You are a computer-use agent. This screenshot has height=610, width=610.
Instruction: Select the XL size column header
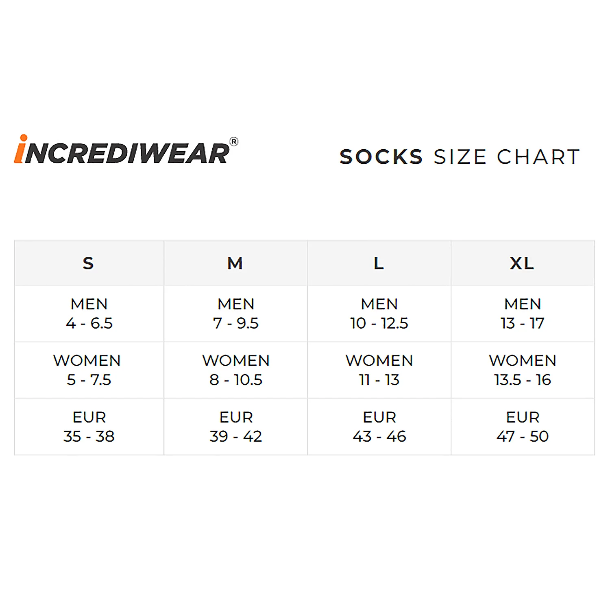(x=522, y=264)
